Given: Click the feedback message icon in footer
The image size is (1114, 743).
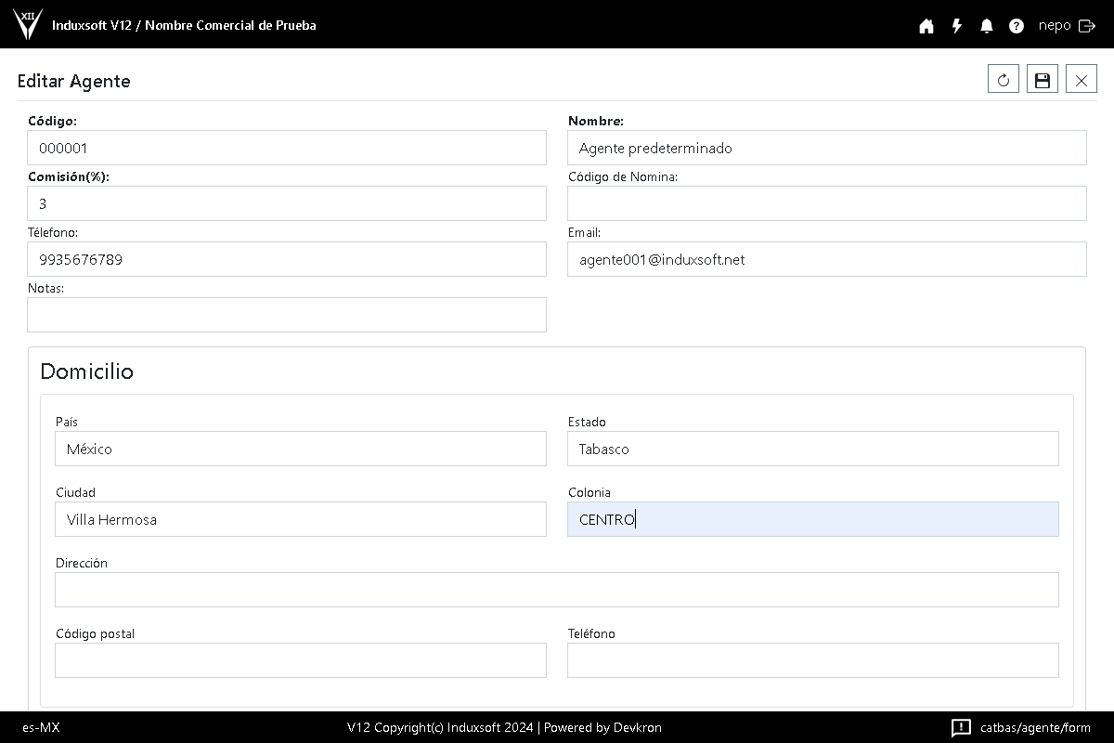Looking at the screenshot, I should click(x=961, y=727).
